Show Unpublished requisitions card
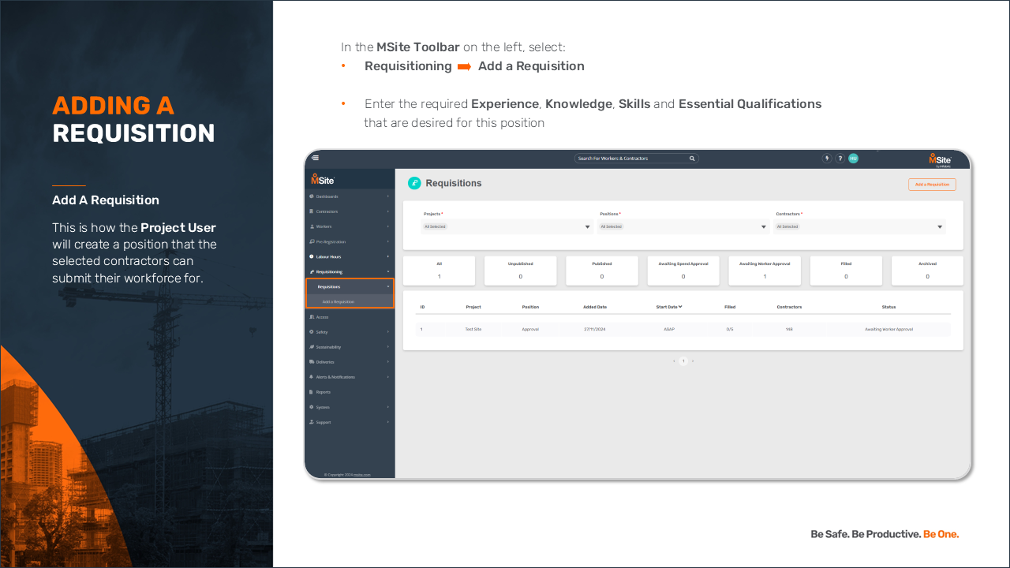The height and width of the screenshot is (568, 1010). click(520, 271)
